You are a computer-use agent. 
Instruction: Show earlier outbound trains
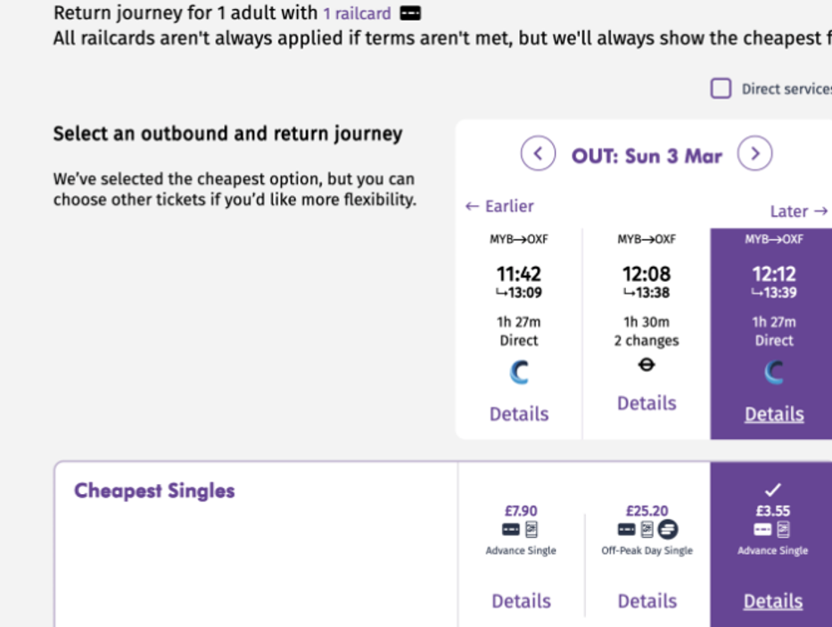click(499, 206)
